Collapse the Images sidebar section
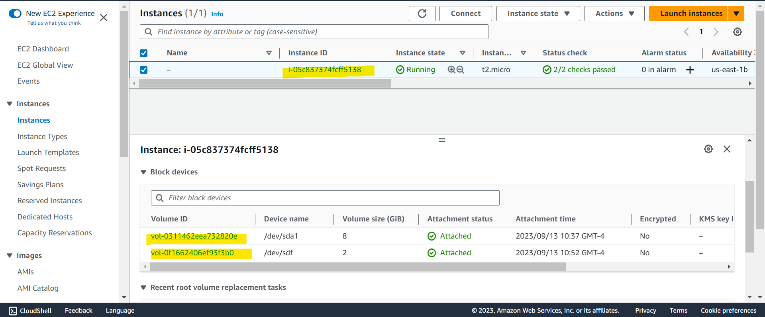The width and height of the screenshot is (765, 317). pos(10,256)
